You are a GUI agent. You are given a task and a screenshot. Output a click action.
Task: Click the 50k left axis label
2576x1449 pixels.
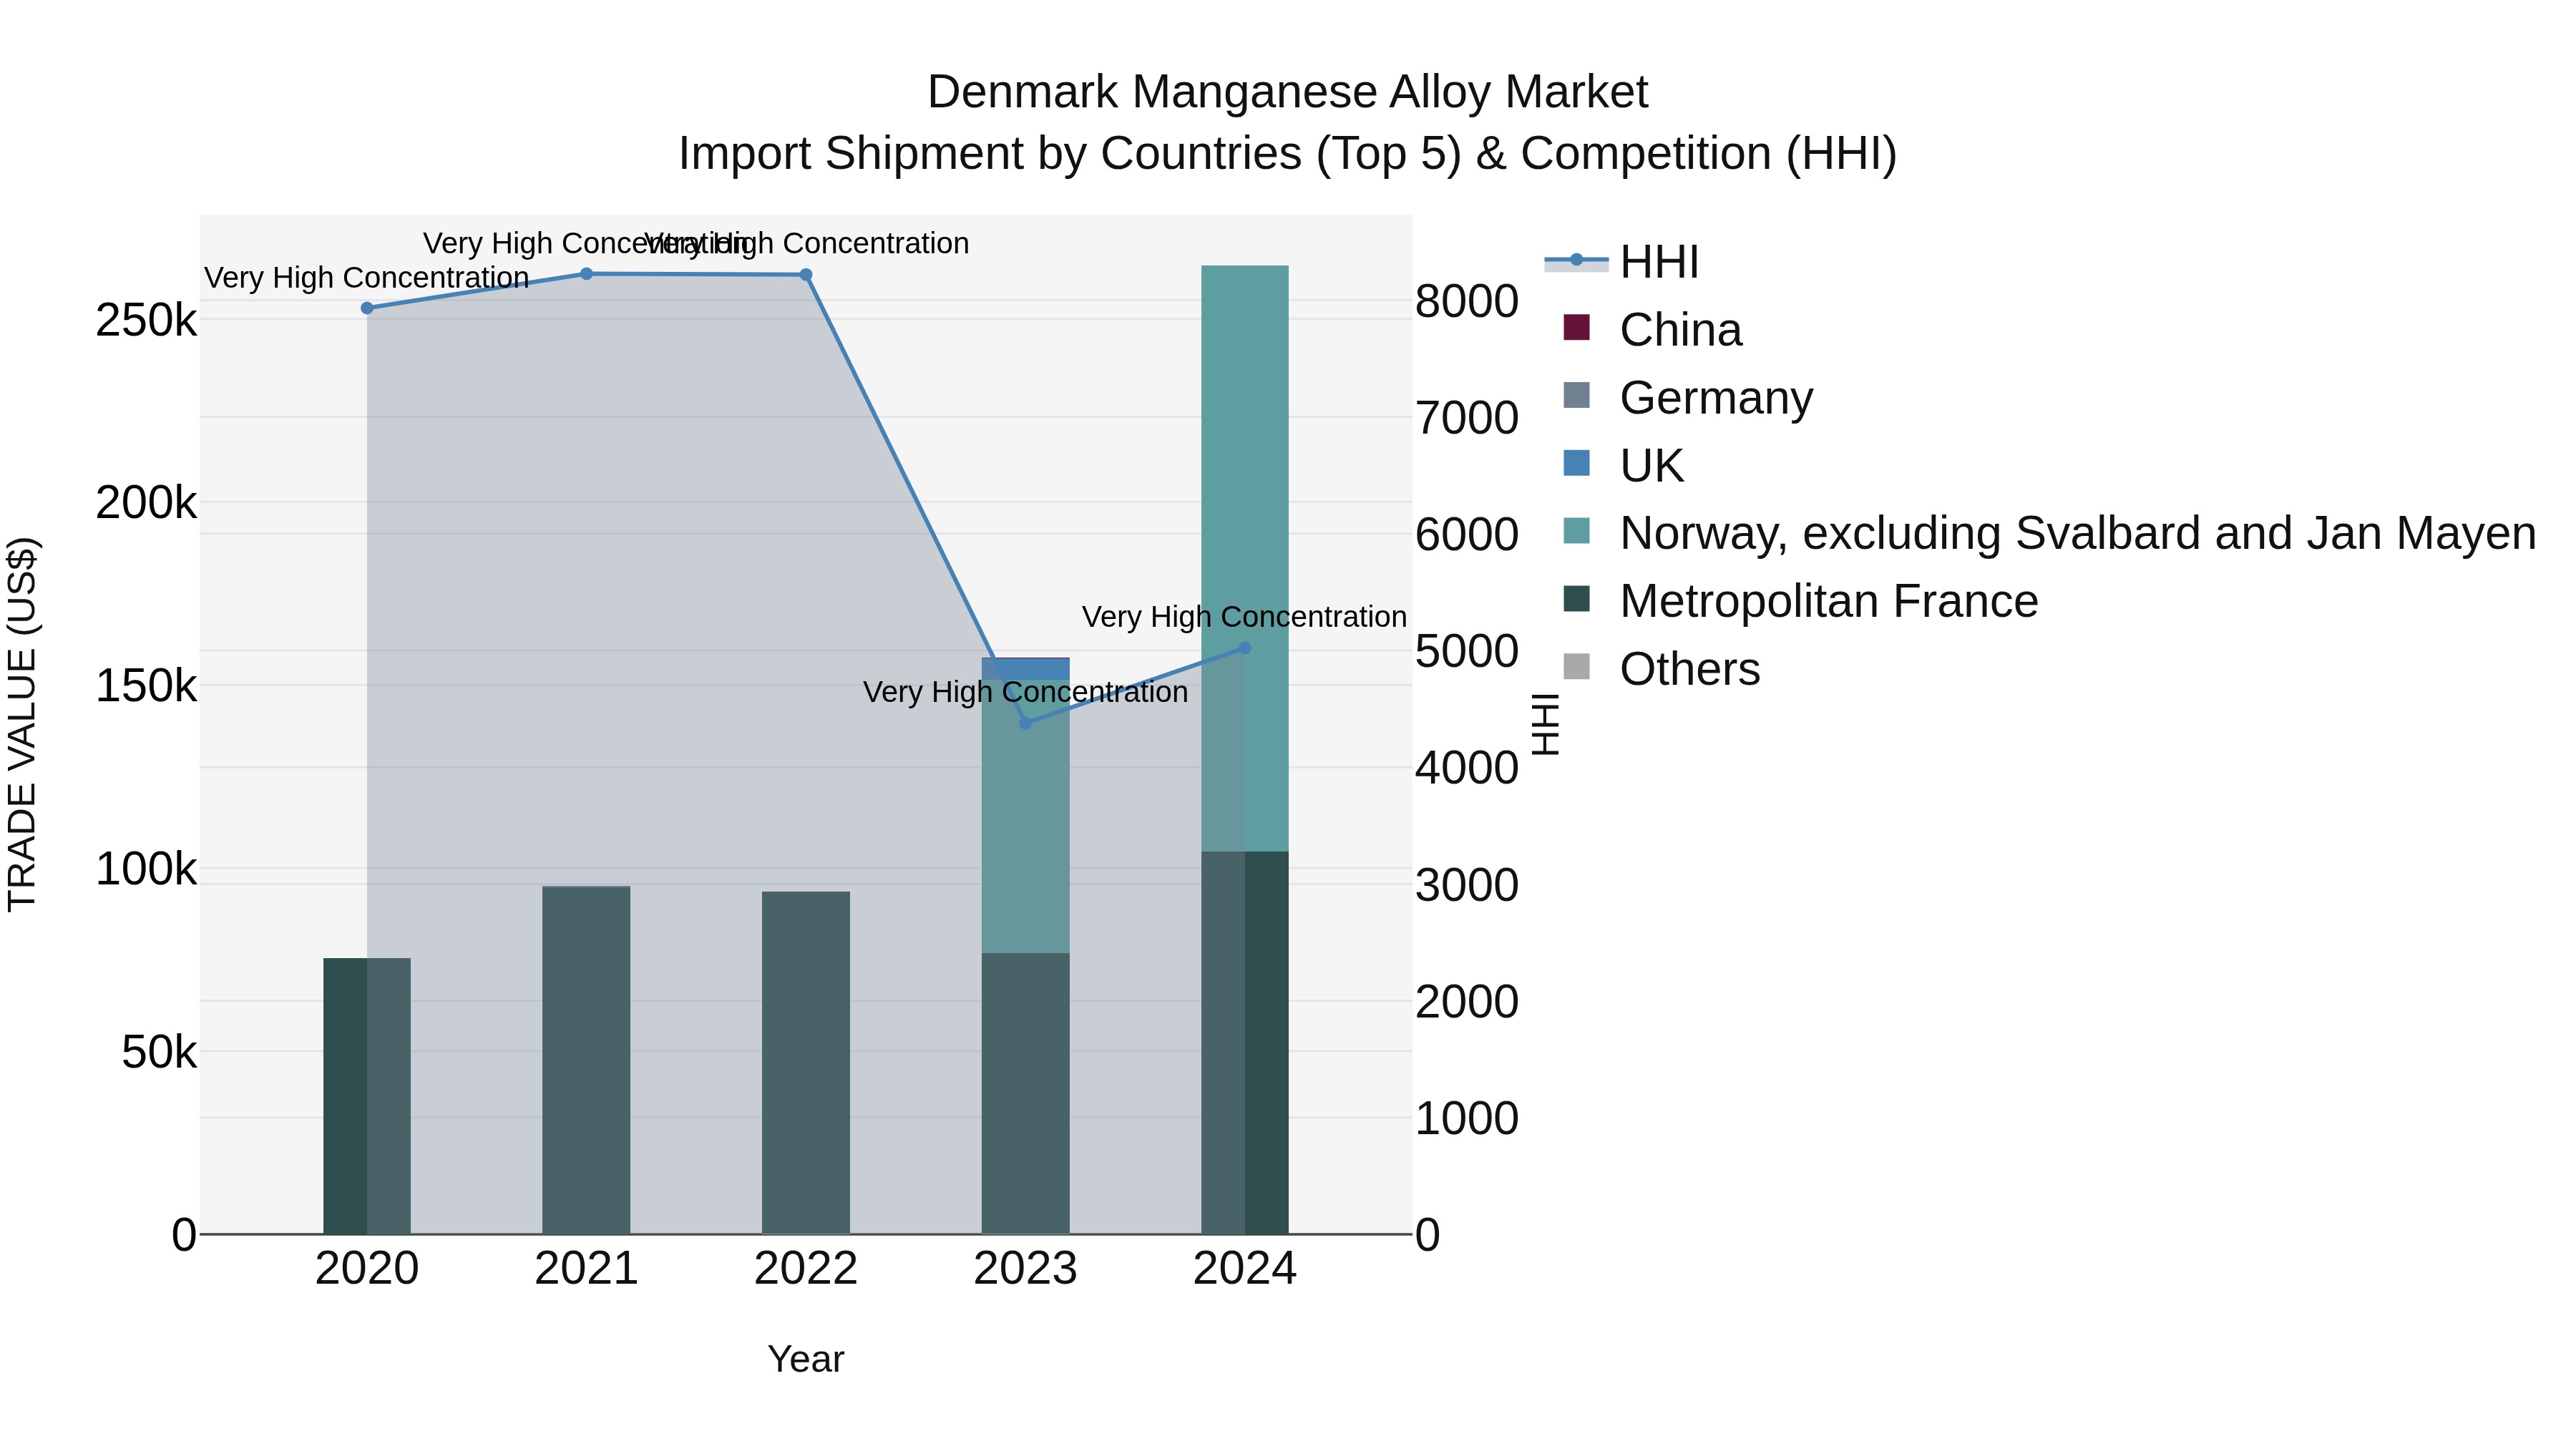pos(160,1052)
